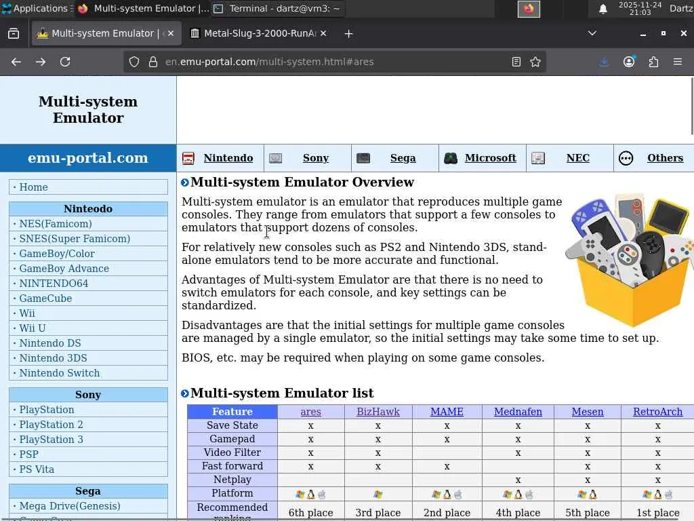Image resolution: width=694 pixels, height=521 pixels.
Task: Close the Metal-Slug-3-2000 tab
Action: [x=323, y=33]
